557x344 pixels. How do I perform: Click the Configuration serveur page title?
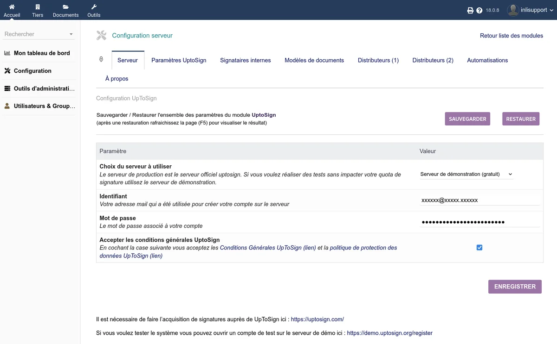[x=142, y=35]
